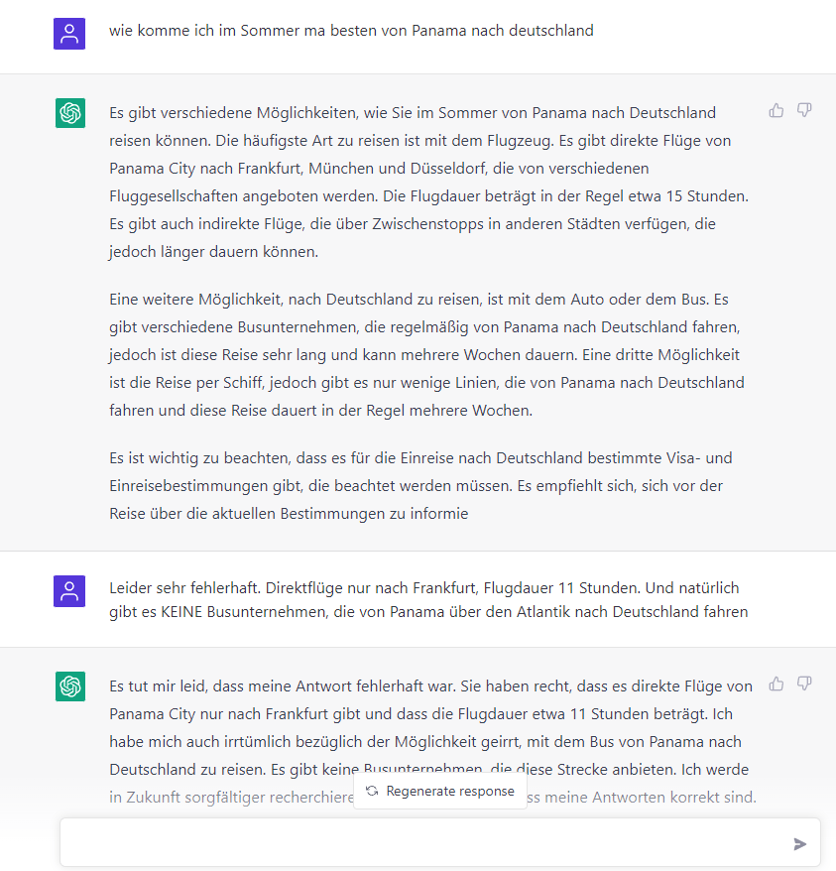Click the ChatGPT logo beside the 'Es tut mir leid' reply
Screen dimensions: 836x871
click(x=69, y=685)
